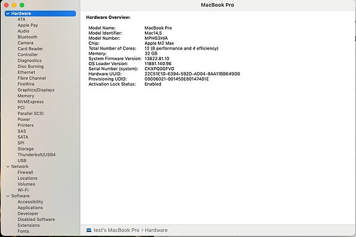This screenshot has height=237, width=356.
Task: Open Accessibility under Software
Action: [30, 202]
